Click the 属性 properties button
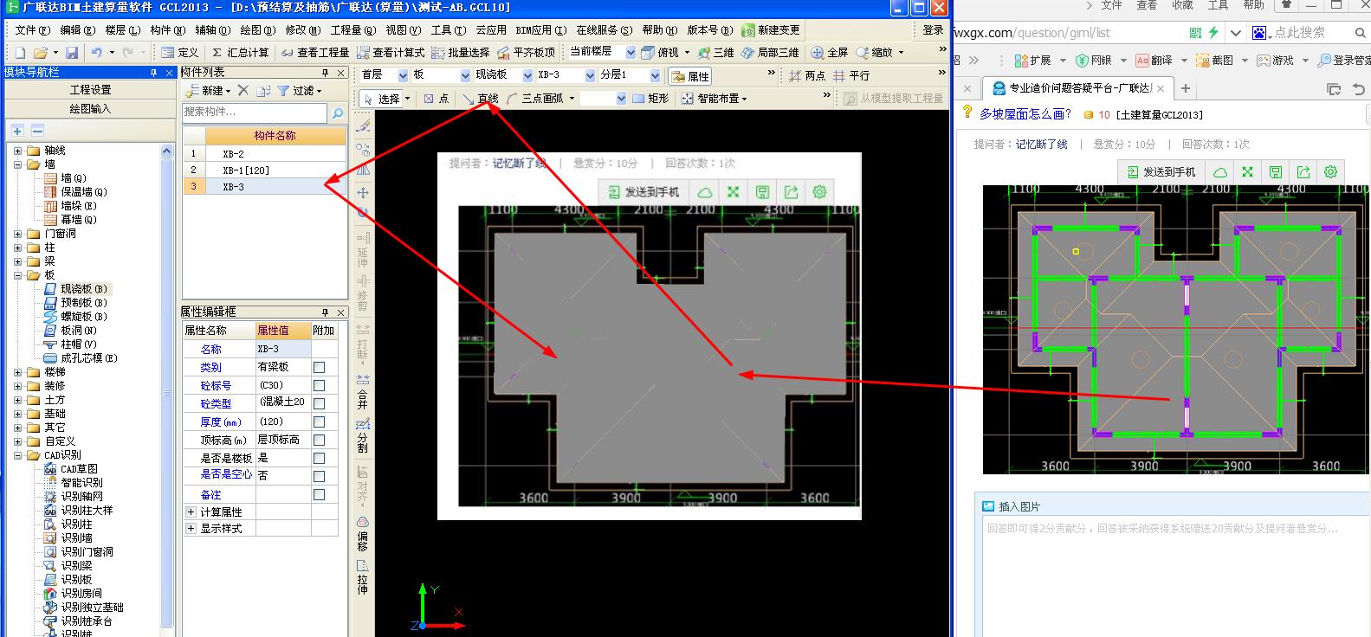Screen dimensions: 1371x637 690,76
